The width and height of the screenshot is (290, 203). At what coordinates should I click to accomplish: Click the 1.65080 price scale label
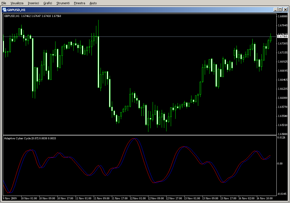(x=283, y=134)
